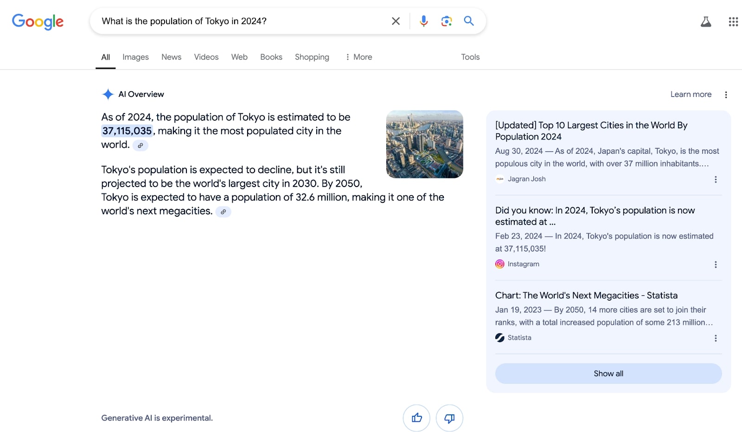
Task: Select the All tab
Action: (x=106, y=57)
